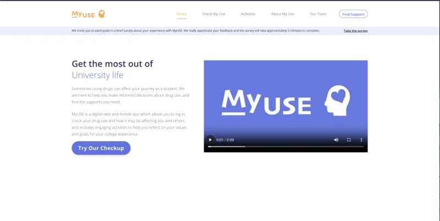
Task: Click paragraph starting 'Sometimes using drugs'
Action: pyautogui.click(x=130, y=95)
